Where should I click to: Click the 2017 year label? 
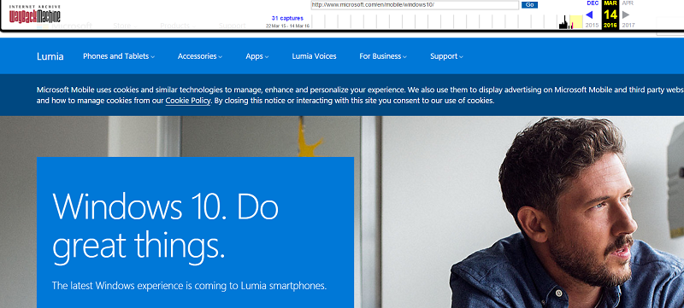point(628,26)
